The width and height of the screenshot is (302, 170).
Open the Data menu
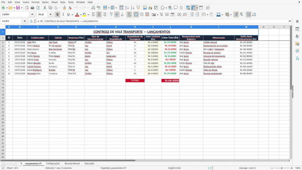[63, 2]
